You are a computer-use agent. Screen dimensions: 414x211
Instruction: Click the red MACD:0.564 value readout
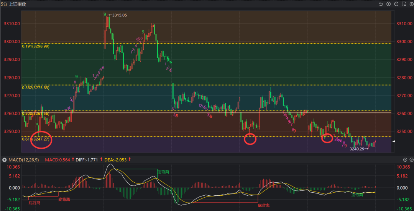coord(57,159)
